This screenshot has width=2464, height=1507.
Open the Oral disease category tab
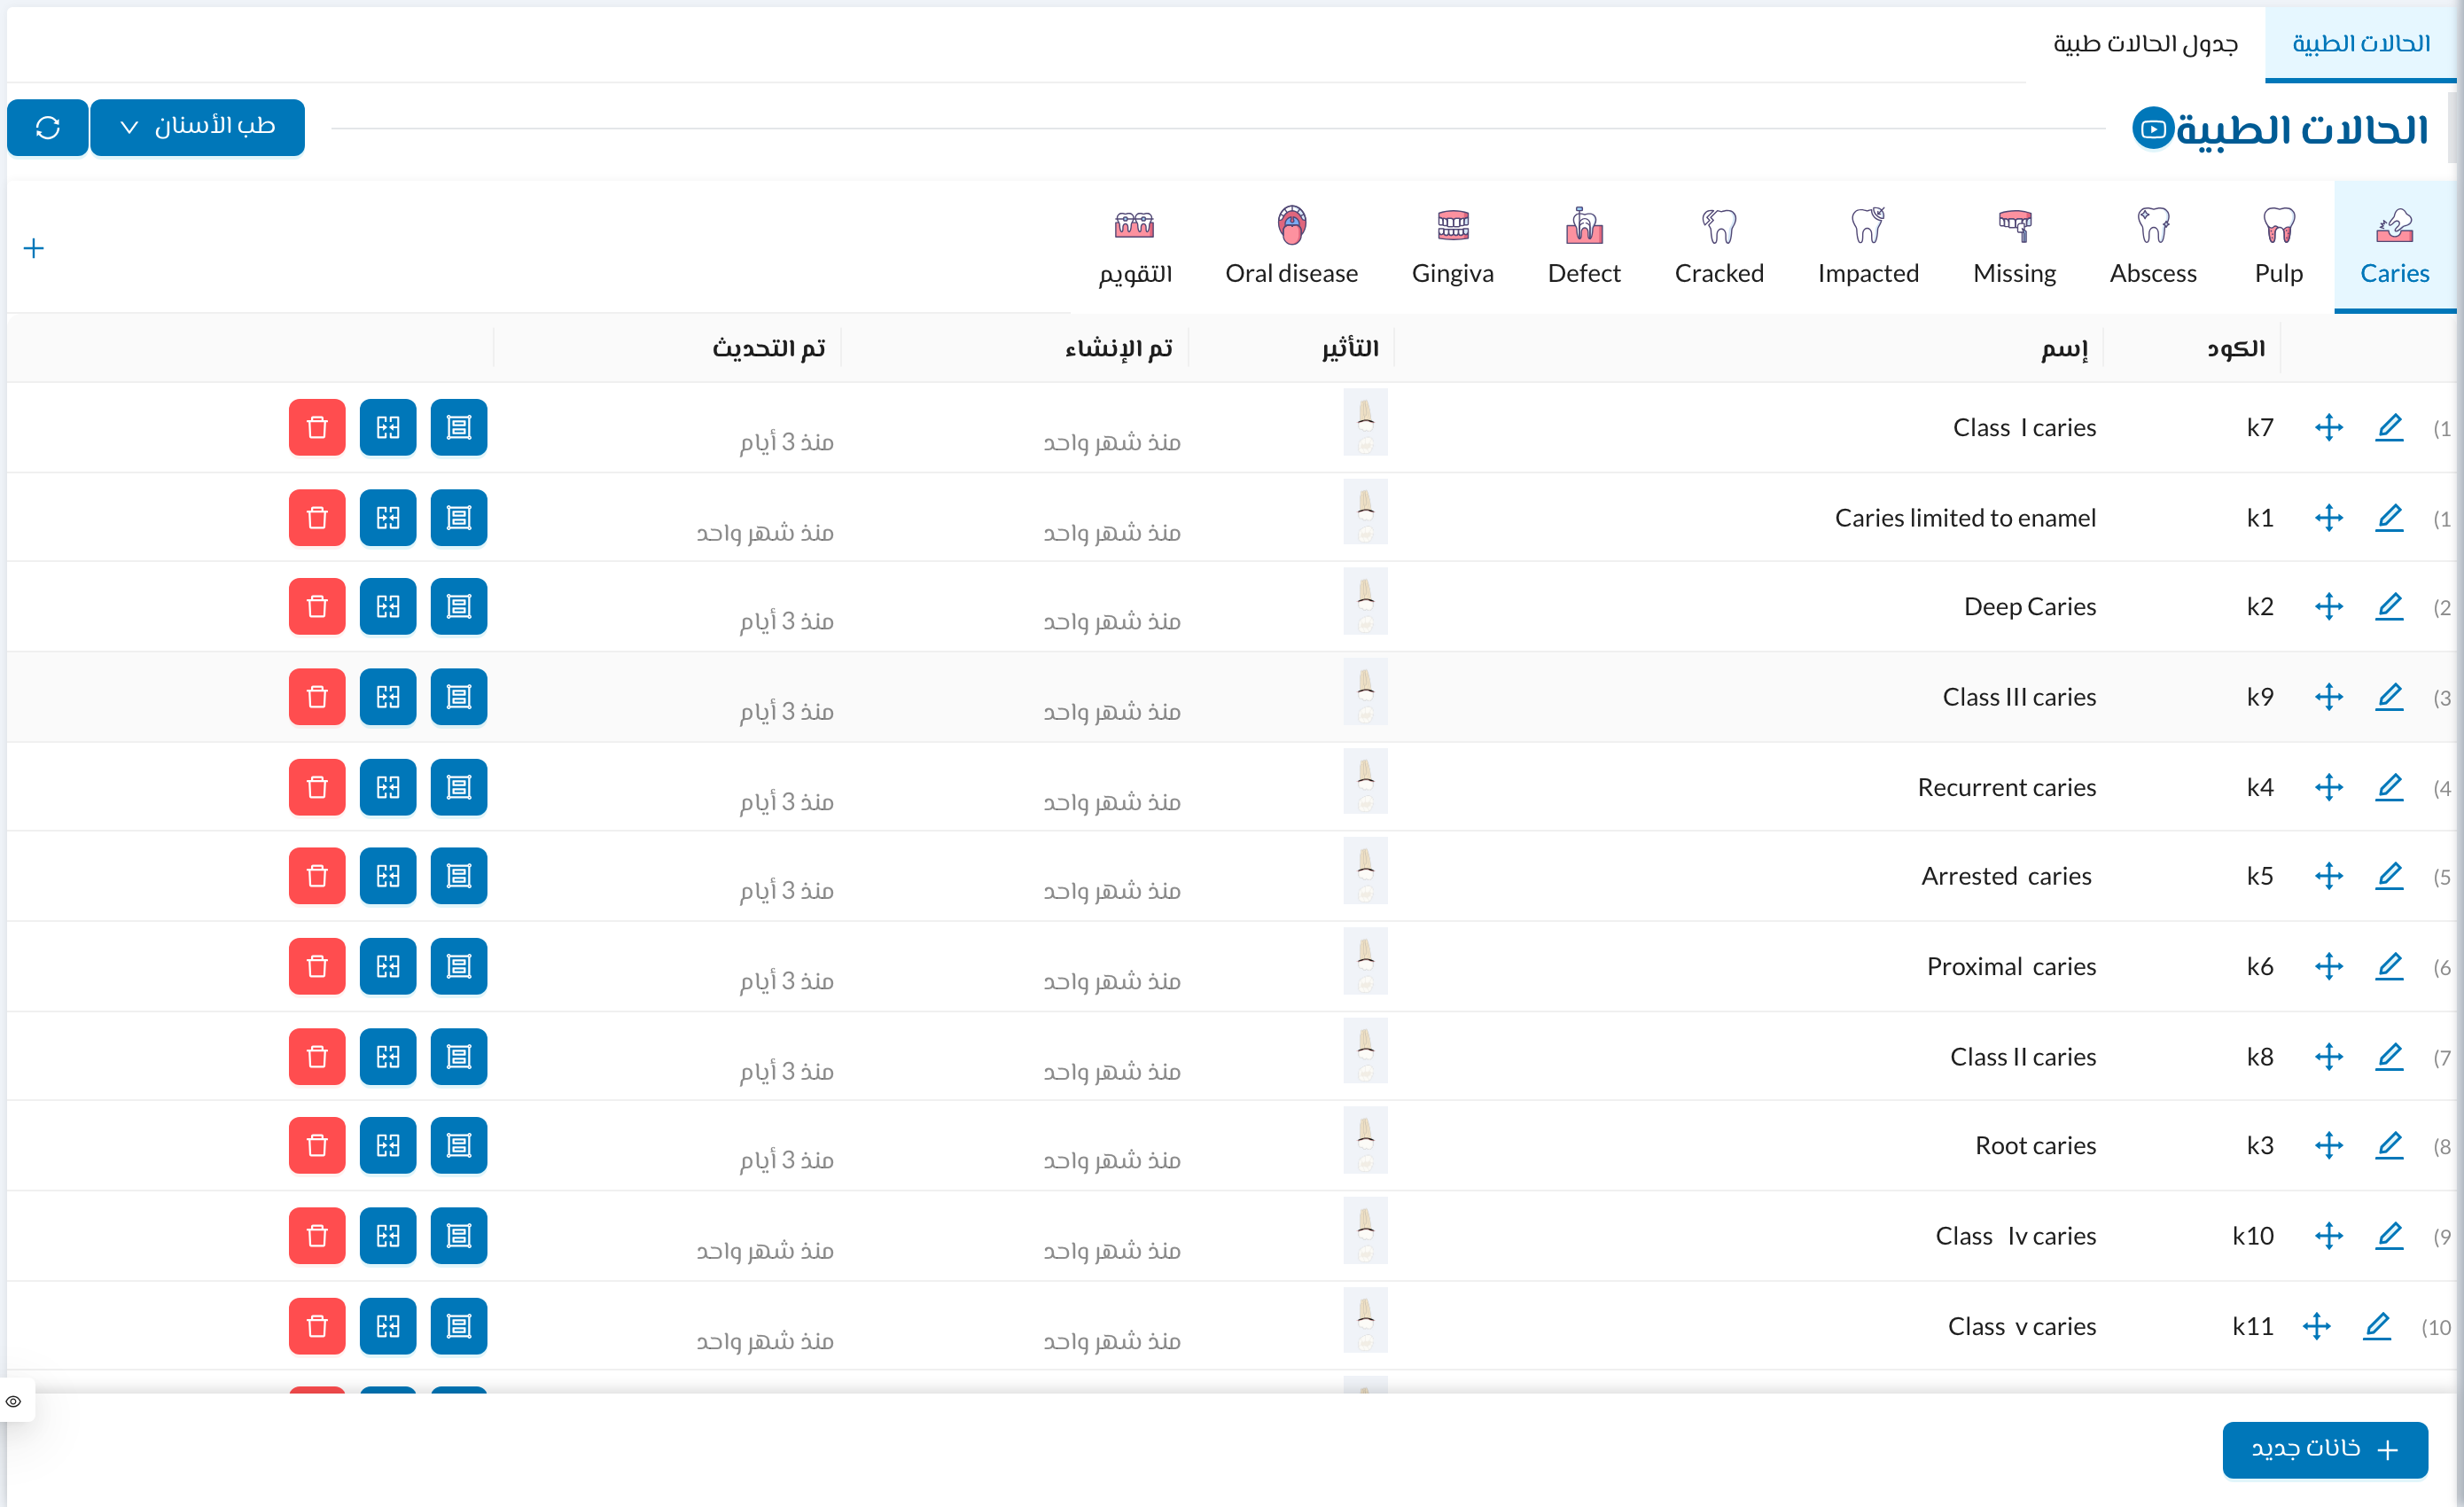tap(1291, 247)
